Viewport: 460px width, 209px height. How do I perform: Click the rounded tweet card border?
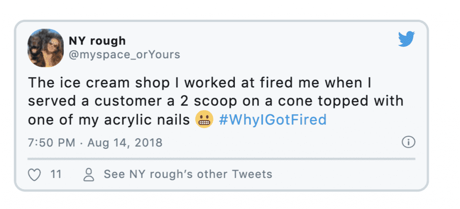tap(221, 21)
